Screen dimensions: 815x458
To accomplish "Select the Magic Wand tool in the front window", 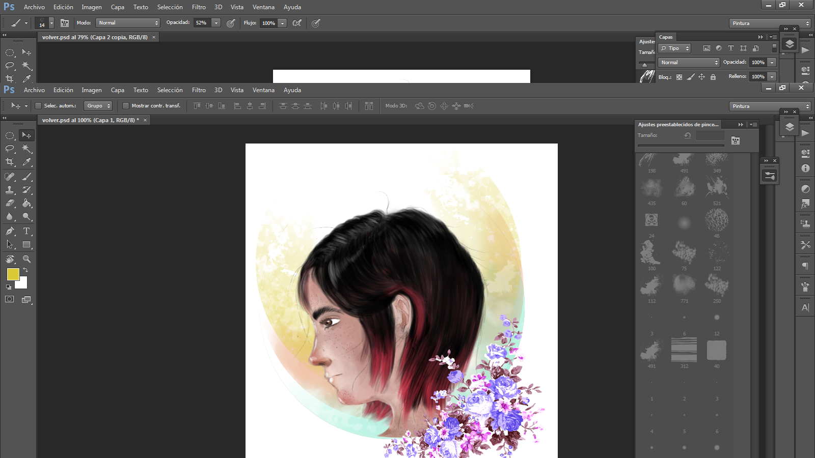I will pyautogui.click(x=26, y=149).
